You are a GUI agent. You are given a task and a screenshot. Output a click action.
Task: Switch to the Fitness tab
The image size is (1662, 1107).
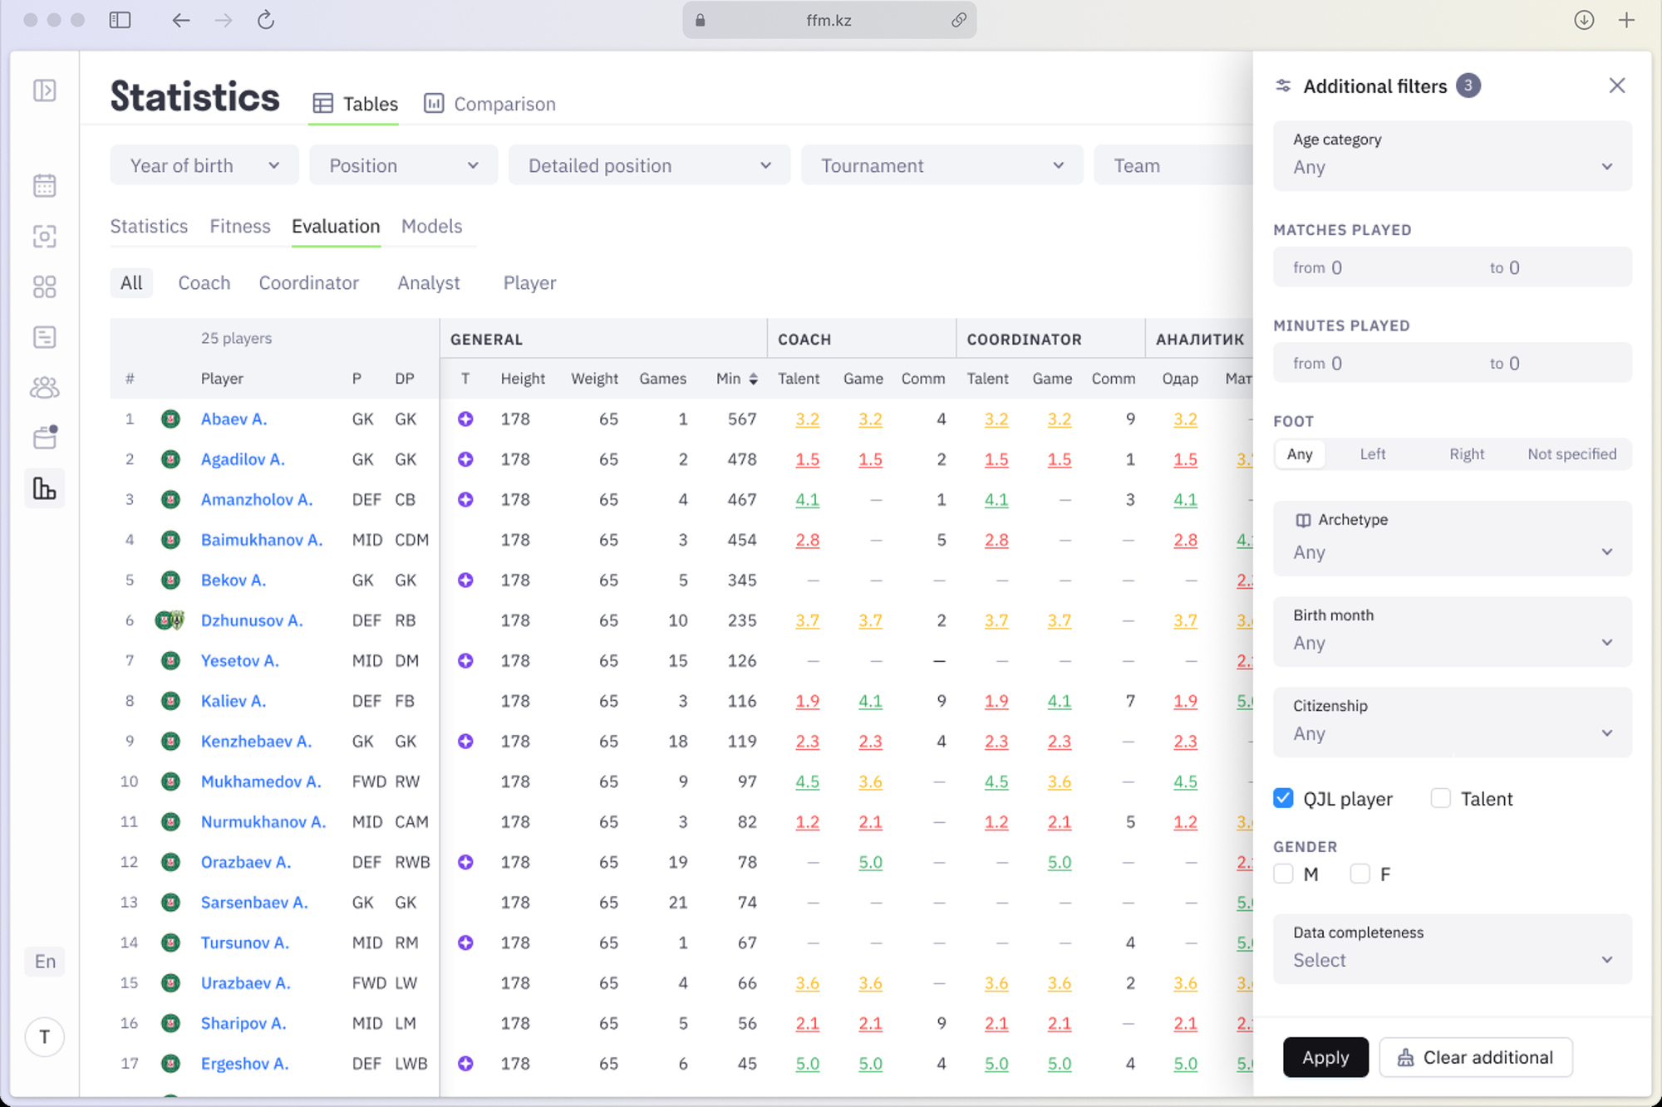coord(239,226)
